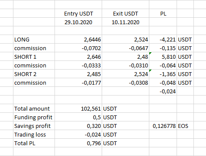Click the Funding profit label cell
Viewport: 206px width, 156px height.
coord(34,117)
